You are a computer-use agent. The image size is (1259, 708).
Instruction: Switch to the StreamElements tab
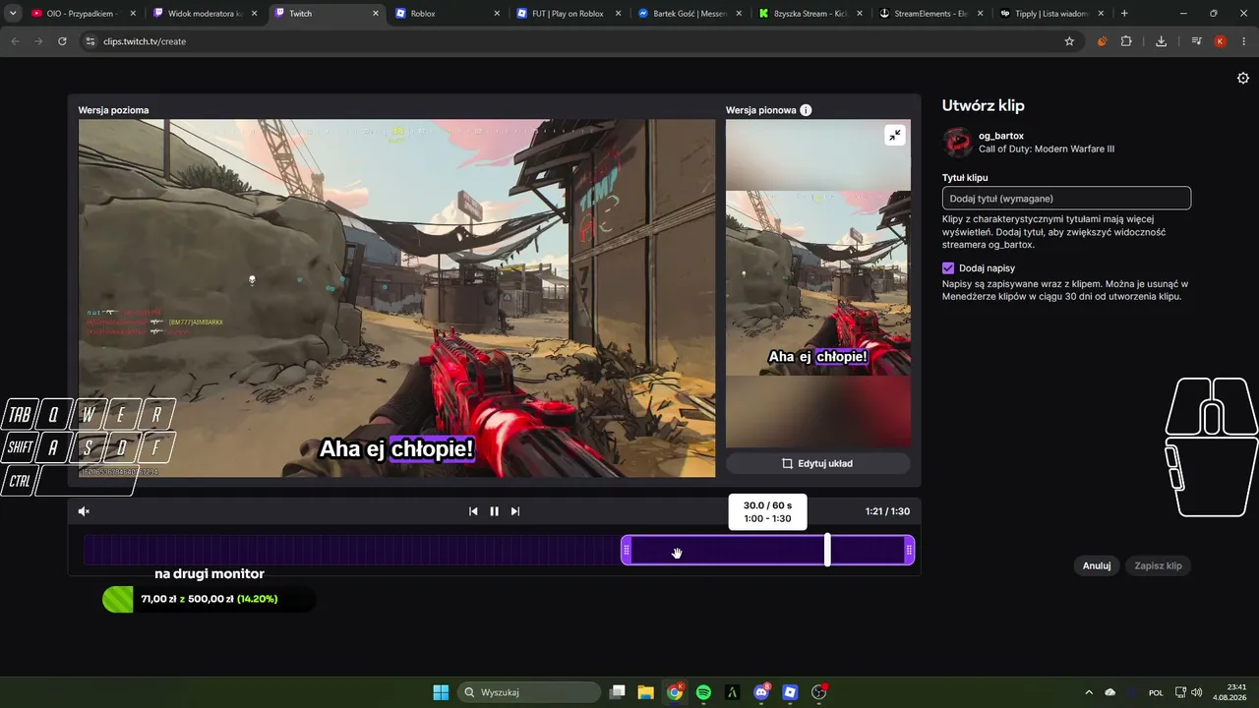tap(933, 14)
